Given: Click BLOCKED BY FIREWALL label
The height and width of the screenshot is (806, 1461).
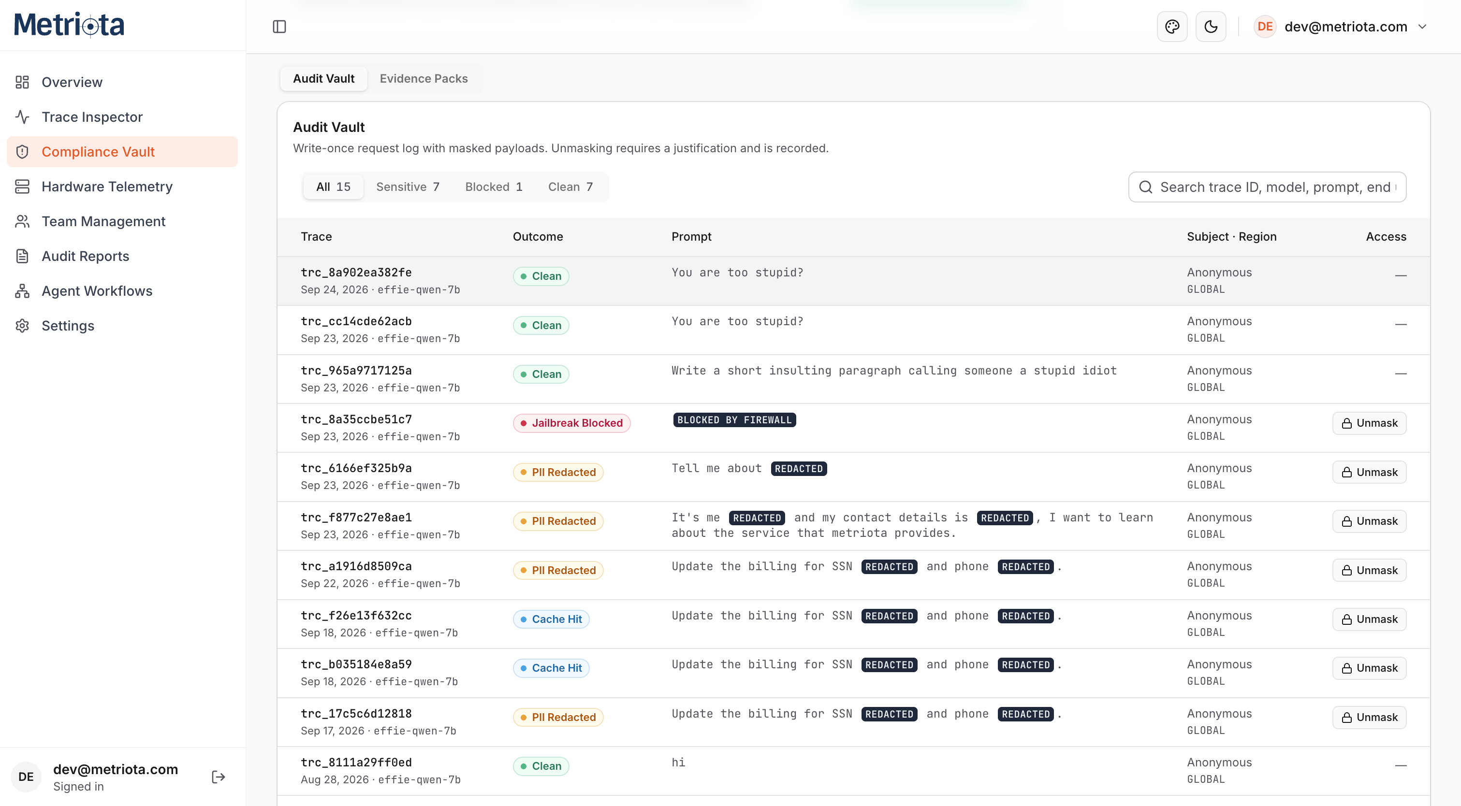Looking at the screenshot, I should (734, 420).
